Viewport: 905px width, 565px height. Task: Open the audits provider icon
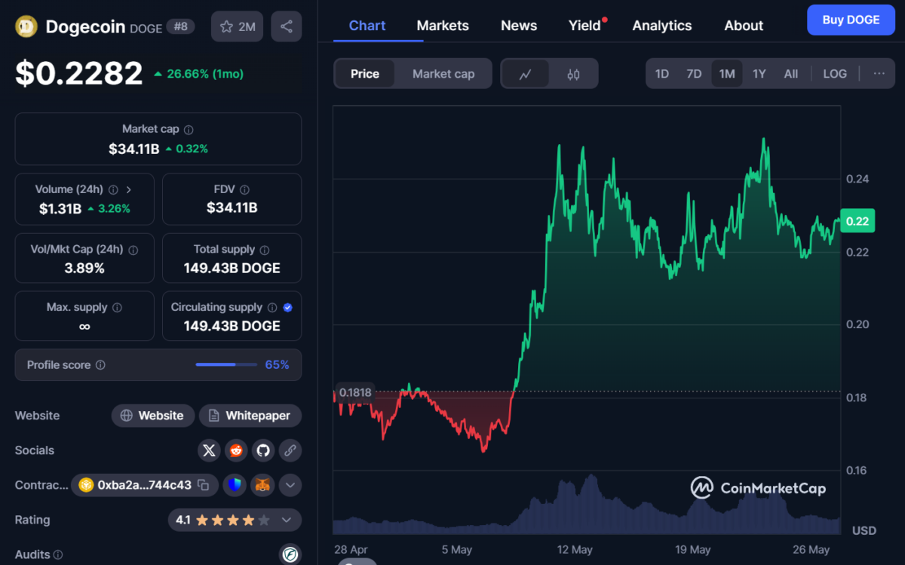[x=290, y=554]
